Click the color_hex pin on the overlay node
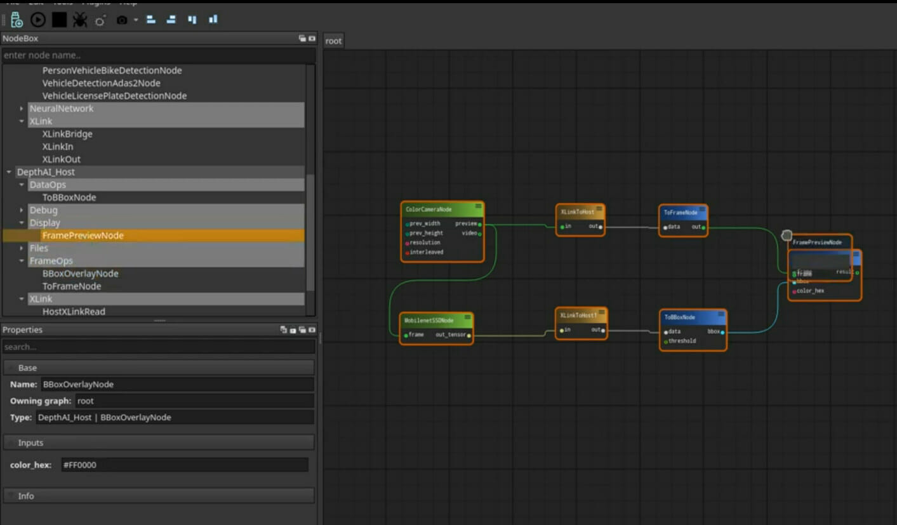The width and height of the screenshot is (897, 525). coord(794,291)
